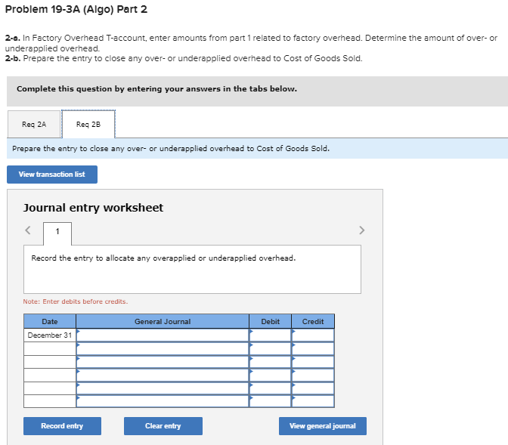Click third row Debit cell
The width and height of the screenshot is (508, 445).
(270, 362)
